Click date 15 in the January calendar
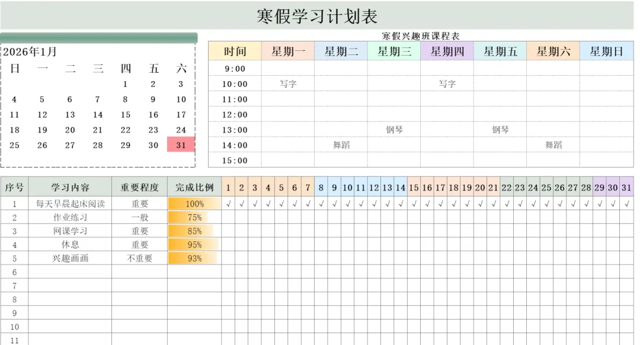 click(x=125, y=115)
